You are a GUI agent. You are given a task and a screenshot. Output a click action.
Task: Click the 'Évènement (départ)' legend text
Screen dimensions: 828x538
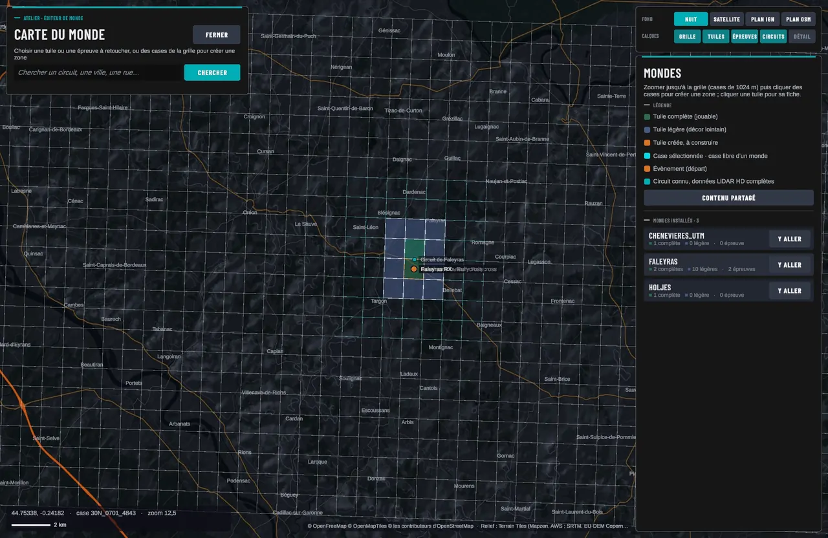680,169
